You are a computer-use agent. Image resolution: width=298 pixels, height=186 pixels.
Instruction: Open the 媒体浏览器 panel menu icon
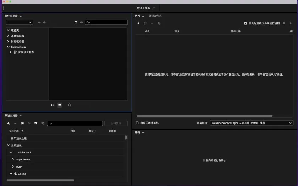21,16
